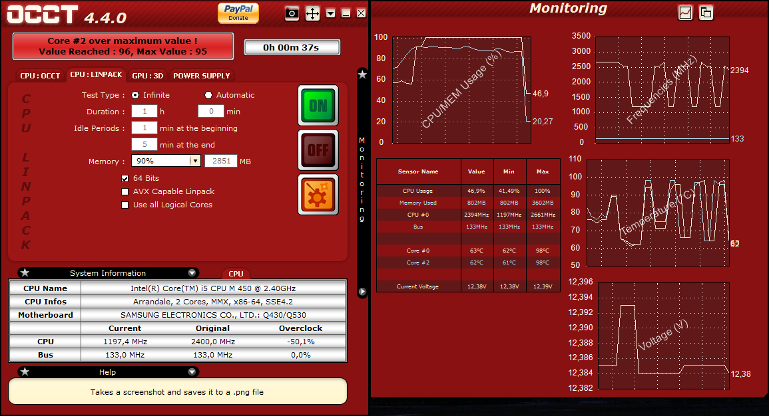Choose the Automatic test type radio button
The image size is (769, 416).
click(x=208, y=95)
